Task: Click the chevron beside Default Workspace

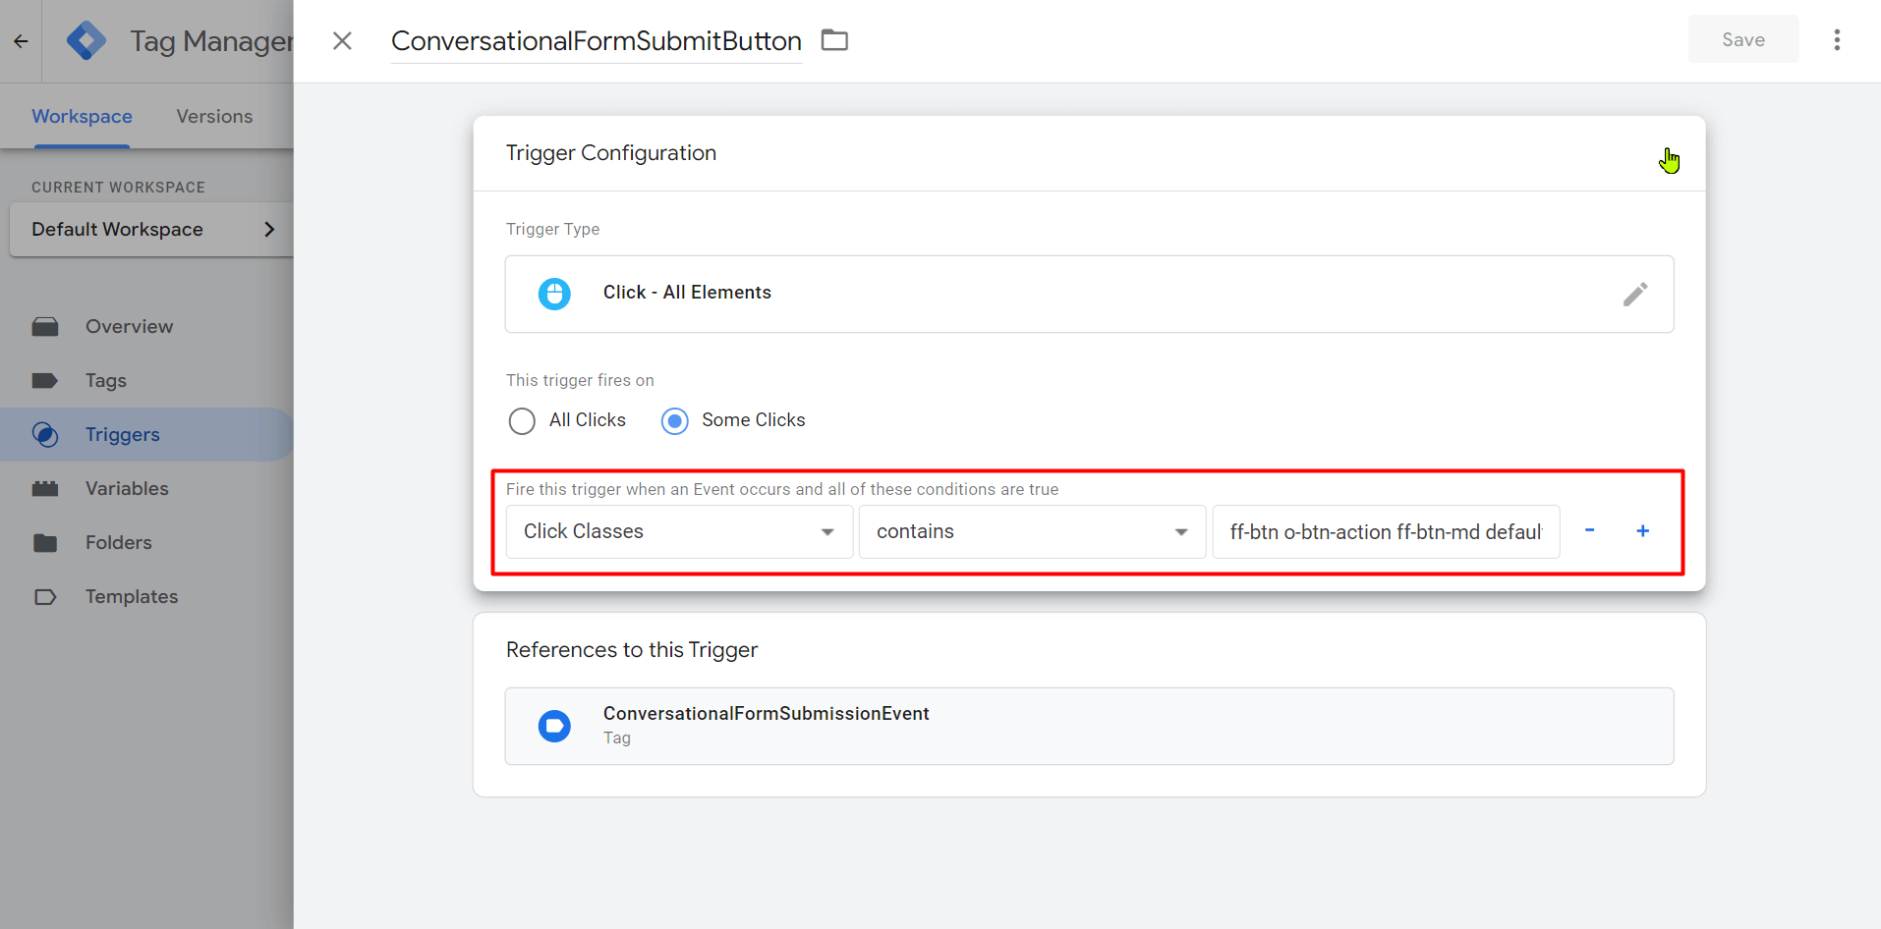Action: [269, 229]
